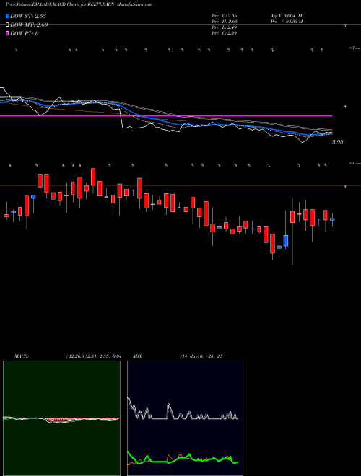Click the MACD (12,26,9) parameter values

(x=94, y=356)
